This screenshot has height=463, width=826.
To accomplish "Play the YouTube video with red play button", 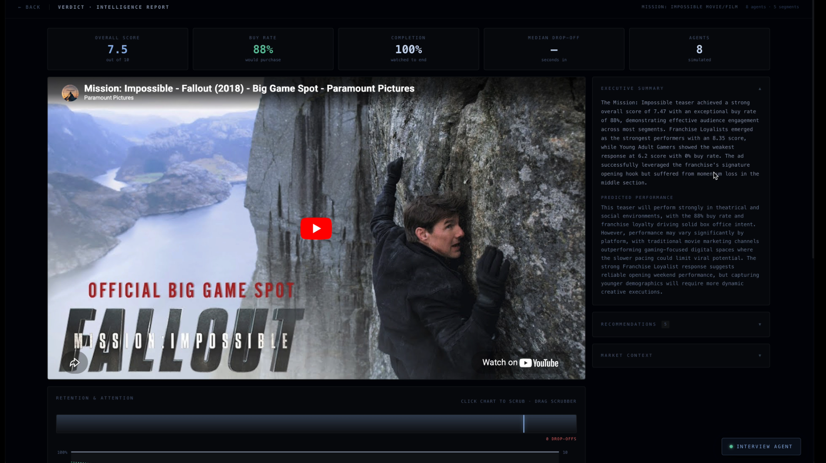I will (x=316, y=229).
